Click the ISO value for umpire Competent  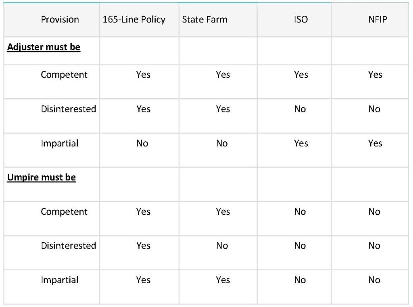point(300,212)
